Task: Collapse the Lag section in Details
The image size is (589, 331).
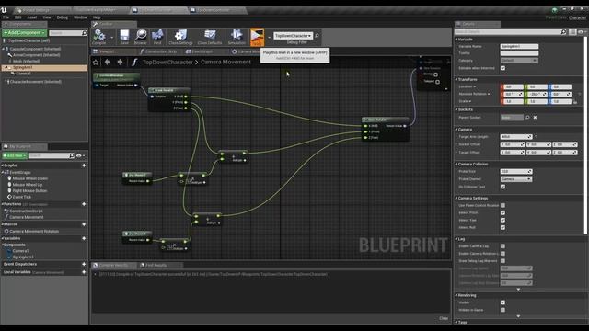Action: coord(456,239)
